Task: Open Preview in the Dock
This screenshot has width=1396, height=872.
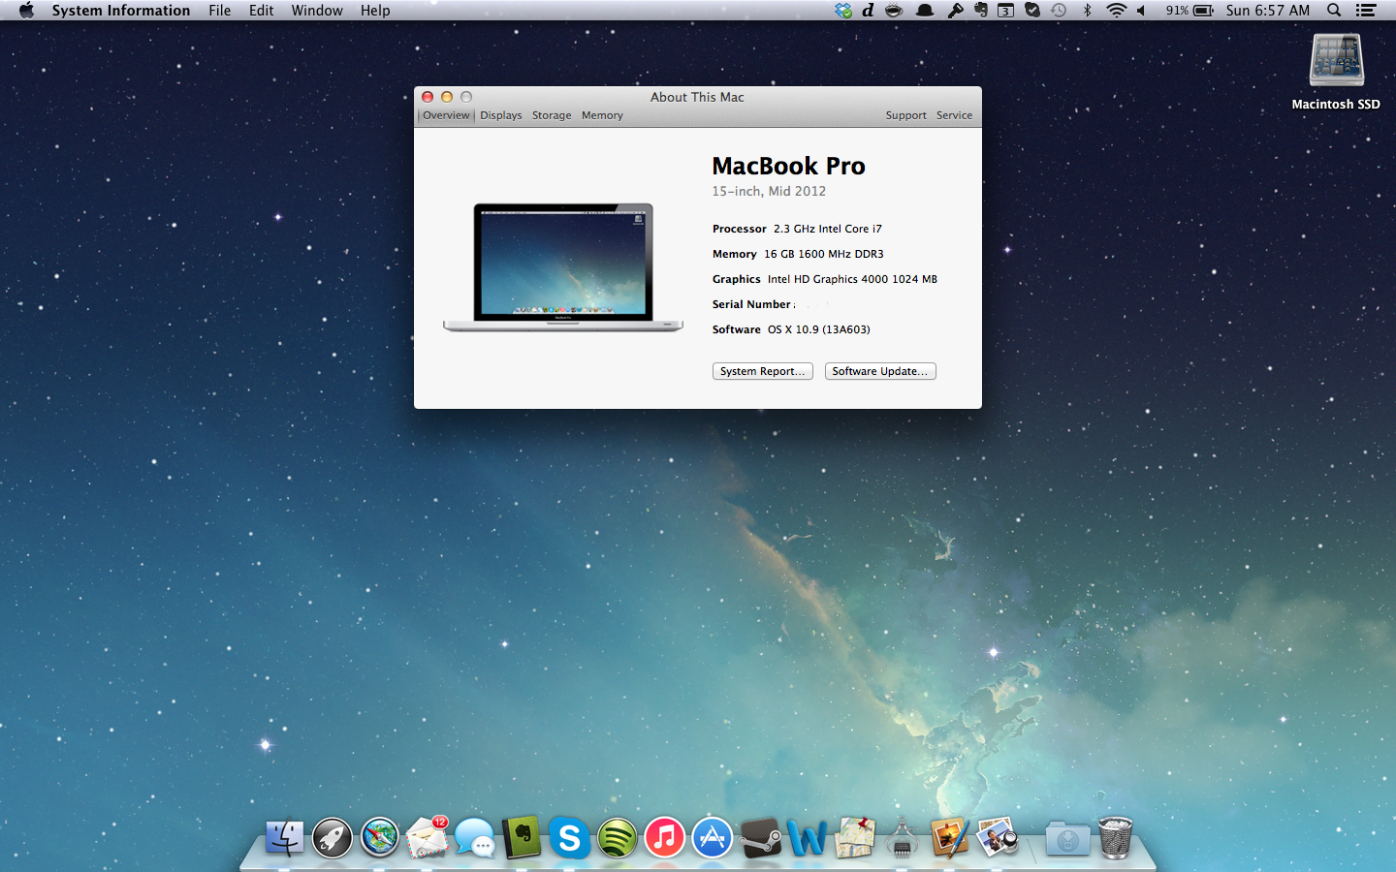Action: 998,838
